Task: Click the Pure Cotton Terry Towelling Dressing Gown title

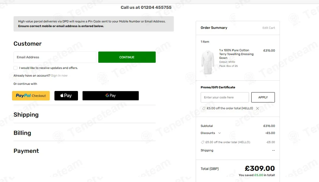Action: 236,54
